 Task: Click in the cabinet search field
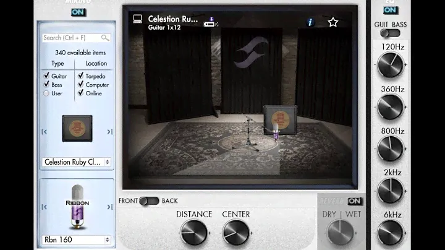pyautogui.click(x=70, y=38)
